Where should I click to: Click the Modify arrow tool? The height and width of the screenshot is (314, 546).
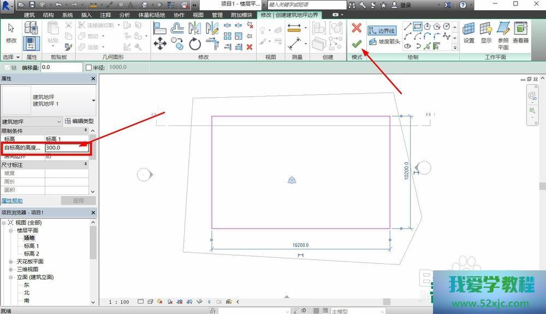point(11,33)
